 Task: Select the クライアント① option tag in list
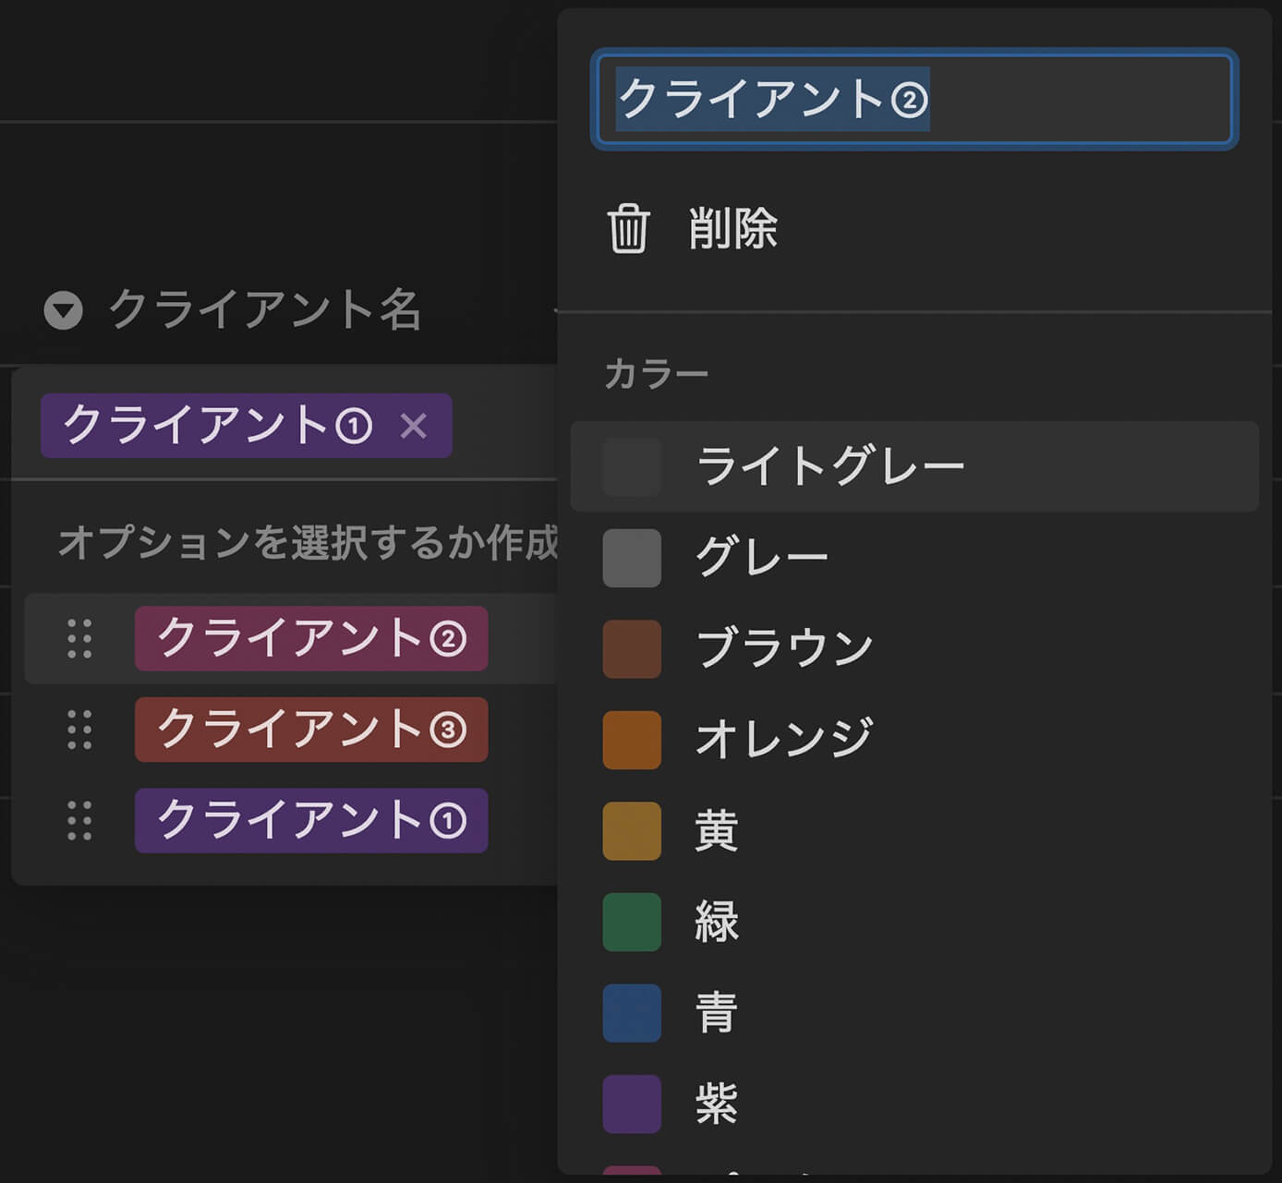(x=311, y=820)
